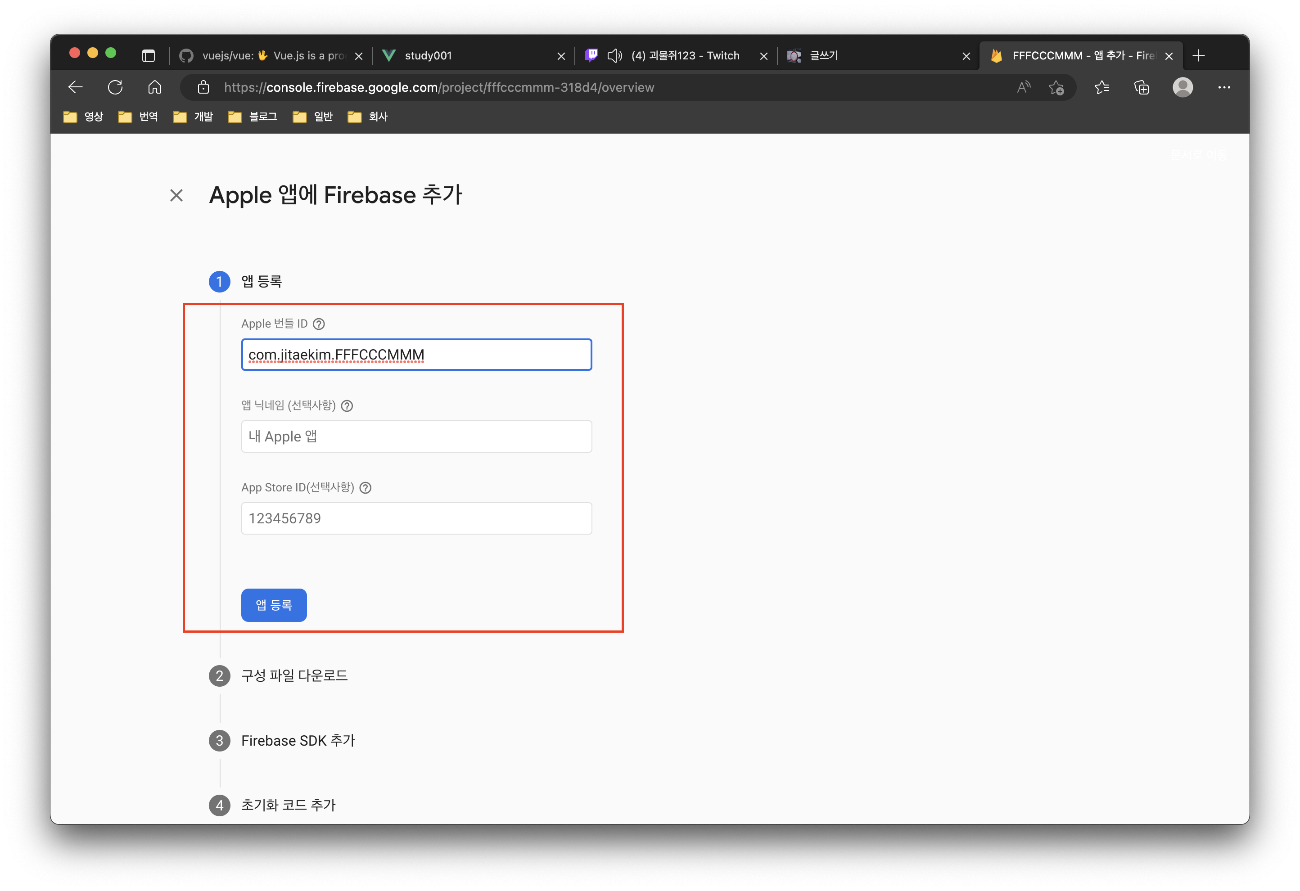This screenshot has height=891, width=1300.
Task: Open the 개발 bookmarks folder
Action: pyautogui.click(x=193, y=117)
